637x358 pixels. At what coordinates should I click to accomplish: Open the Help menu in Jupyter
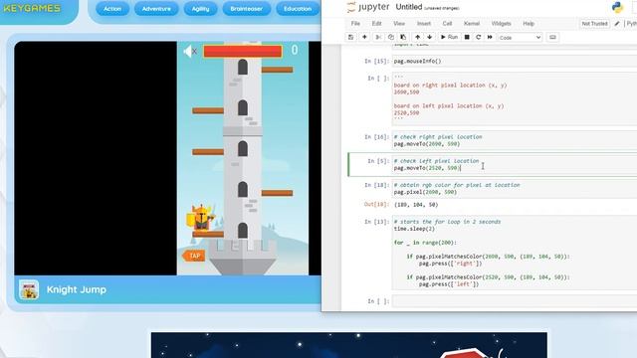(529, 24)
